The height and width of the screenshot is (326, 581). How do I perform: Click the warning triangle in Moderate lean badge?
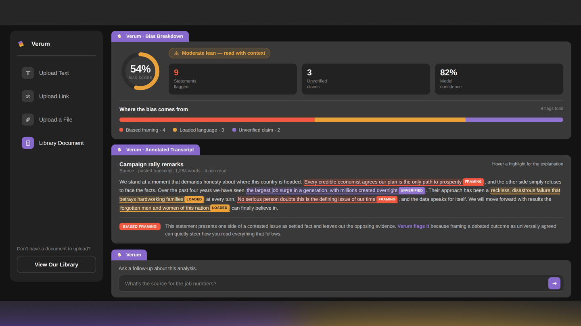pos(176,53)
